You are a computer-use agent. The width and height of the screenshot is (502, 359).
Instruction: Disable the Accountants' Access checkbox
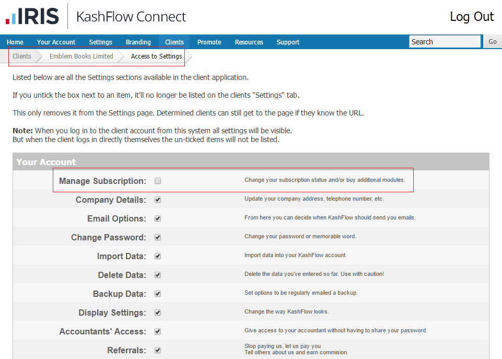(x=158, y=331)
